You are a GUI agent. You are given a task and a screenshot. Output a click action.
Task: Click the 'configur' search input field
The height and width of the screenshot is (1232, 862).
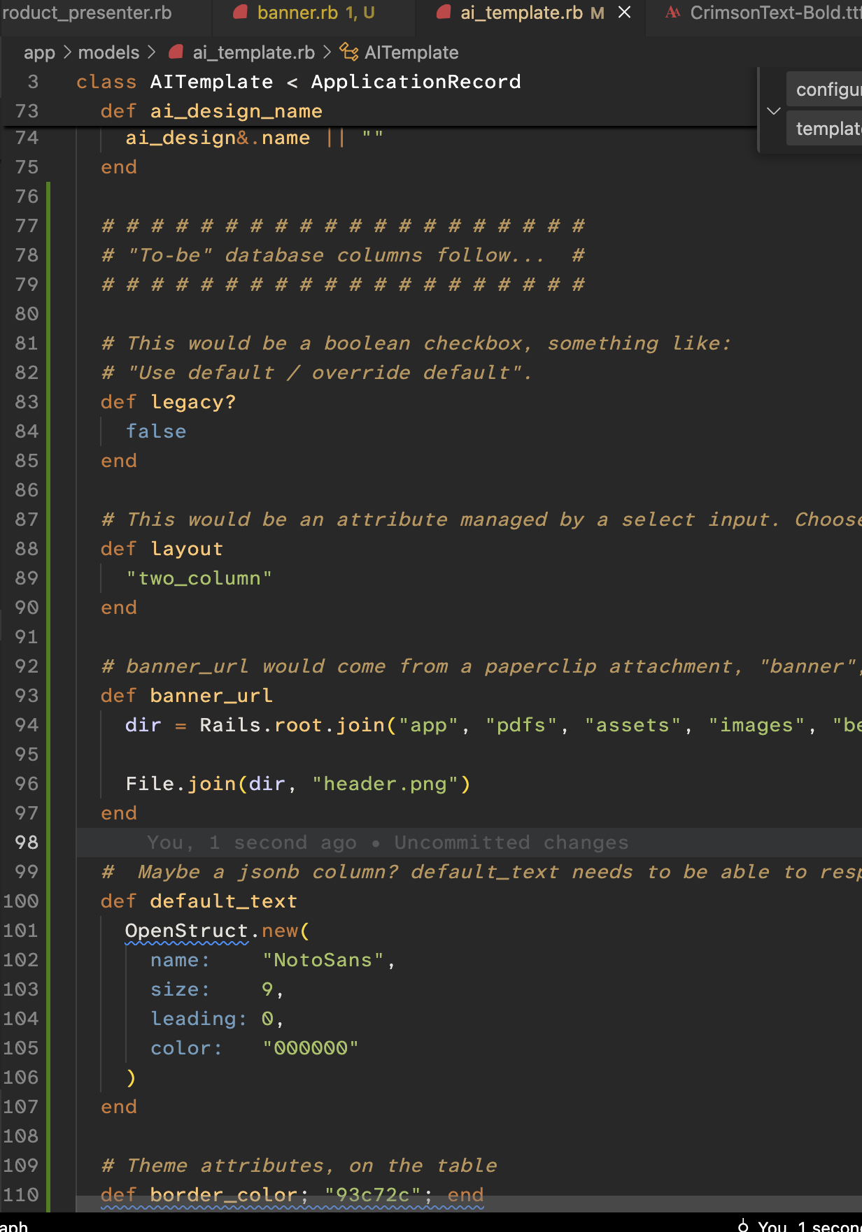tap(826, 89)
